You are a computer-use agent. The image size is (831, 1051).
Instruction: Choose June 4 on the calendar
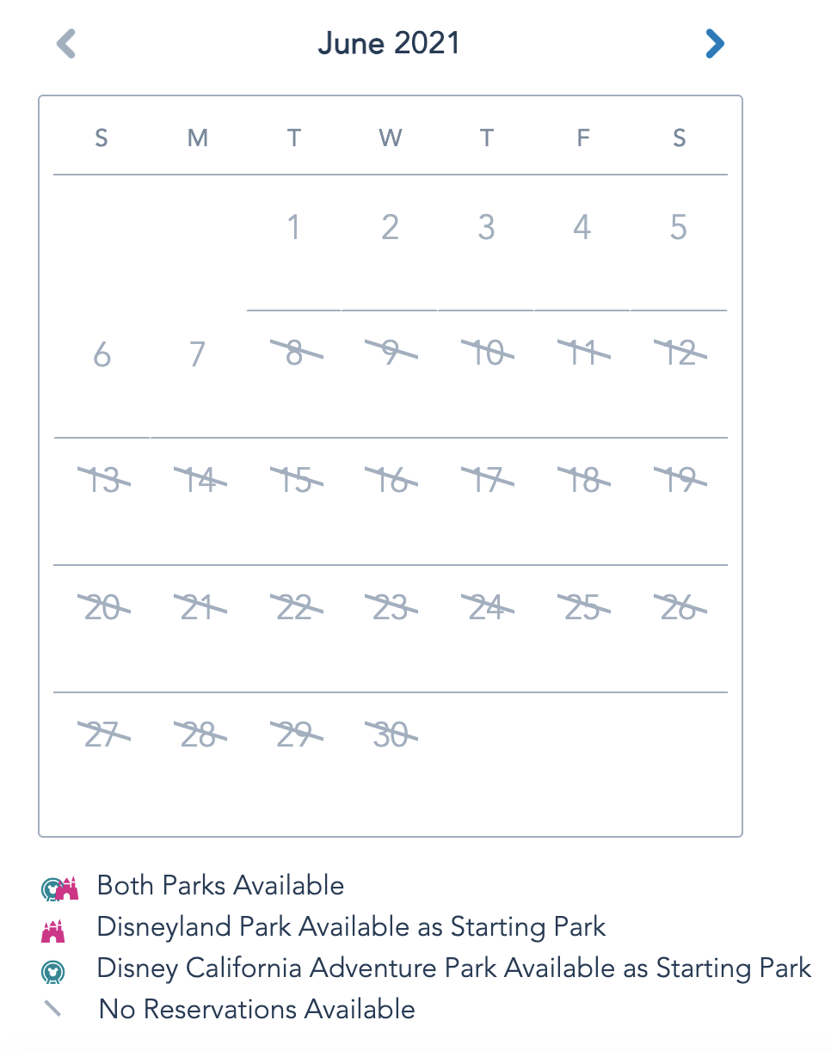tap(583, 228)
